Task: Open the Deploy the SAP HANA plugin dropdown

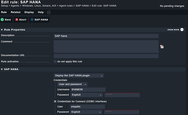Action: (79, 75)
